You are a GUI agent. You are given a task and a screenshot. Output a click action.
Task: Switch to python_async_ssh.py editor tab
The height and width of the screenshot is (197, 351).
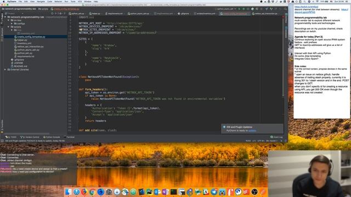(138, 14)
